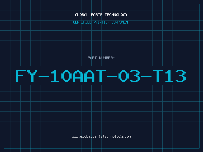Click the 03 segment of the part number
This screenshot has width=203, height=152.
[x=129, y=76]
